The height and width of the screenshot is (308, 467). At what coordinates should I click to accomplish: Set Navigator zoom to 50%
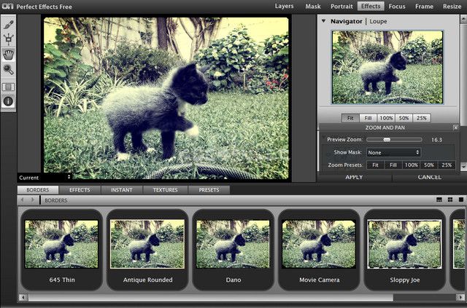[404, 118]
